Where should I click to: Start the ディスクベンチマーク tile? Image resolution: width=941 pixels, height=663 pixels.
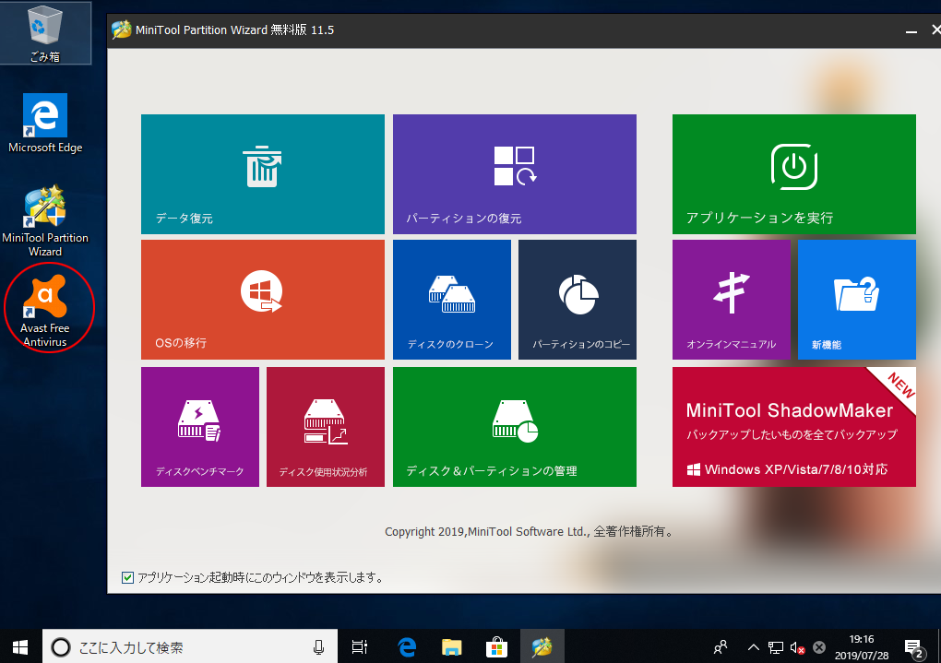[x=199, y=426]
